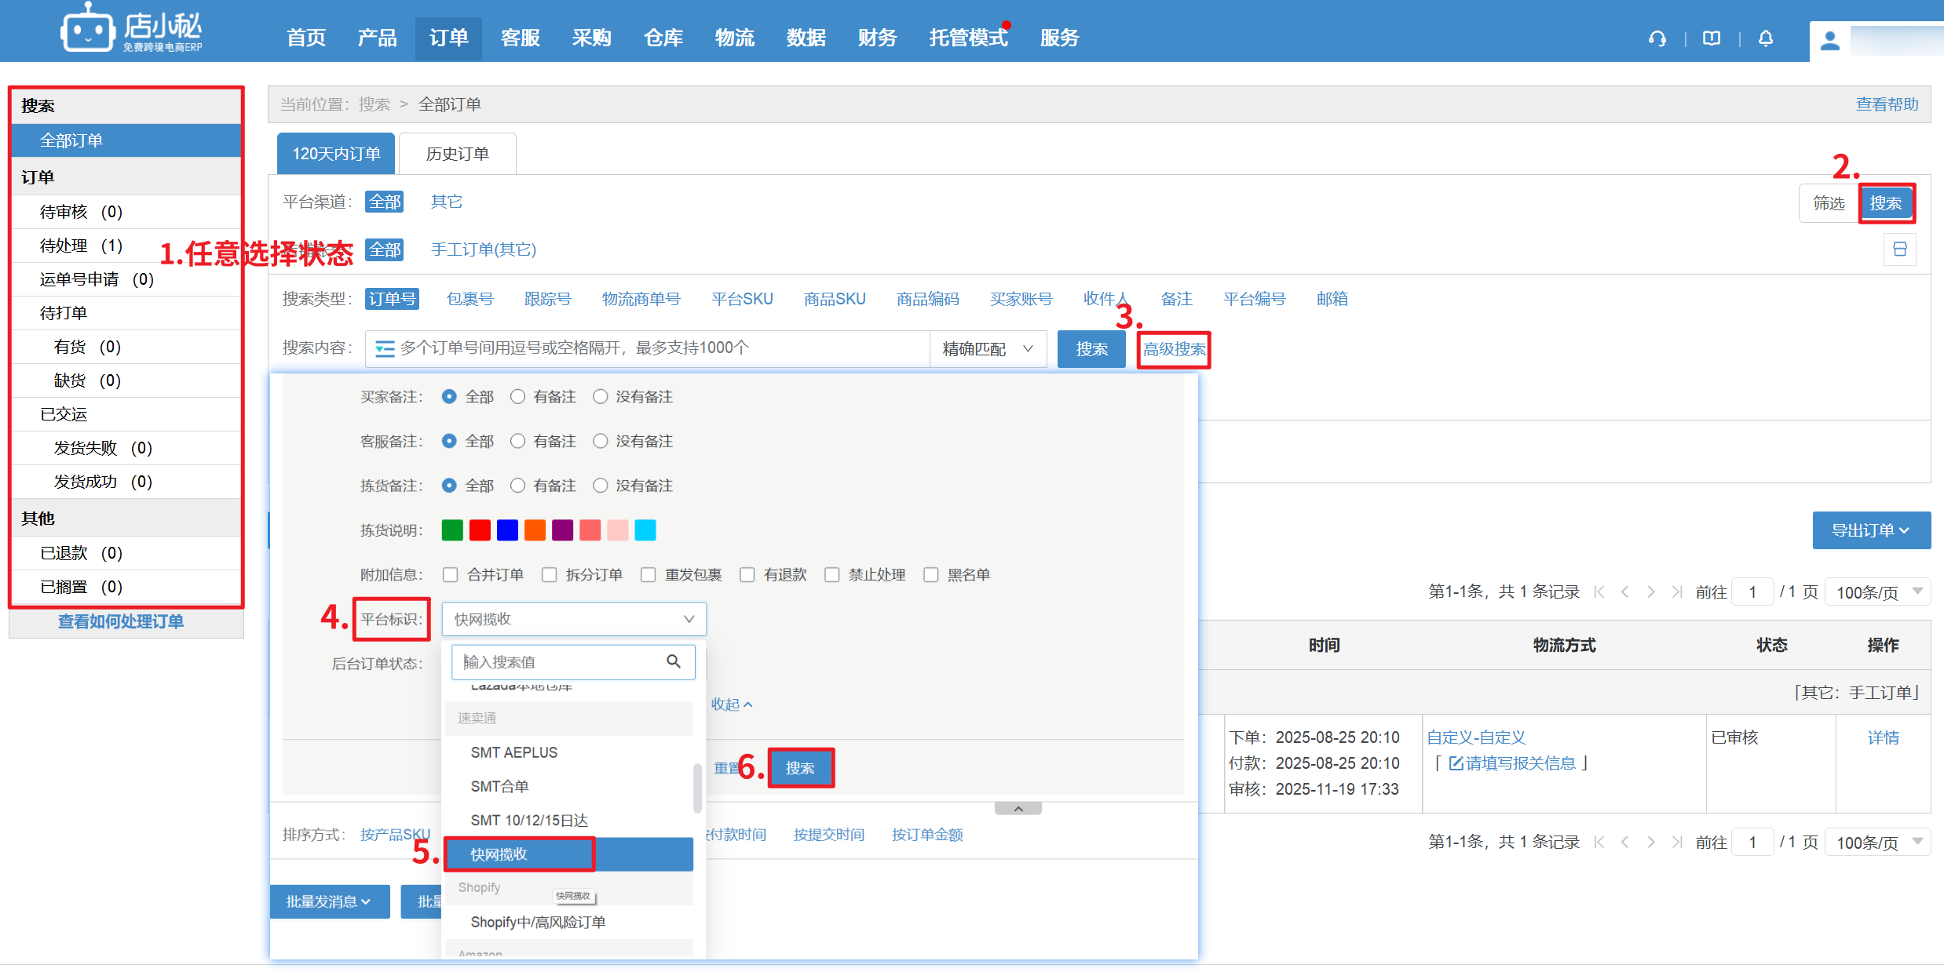Open the 精确匹配 match type dropdown
The height and width of the screenshot is (972, 1944).
point(988,349)
